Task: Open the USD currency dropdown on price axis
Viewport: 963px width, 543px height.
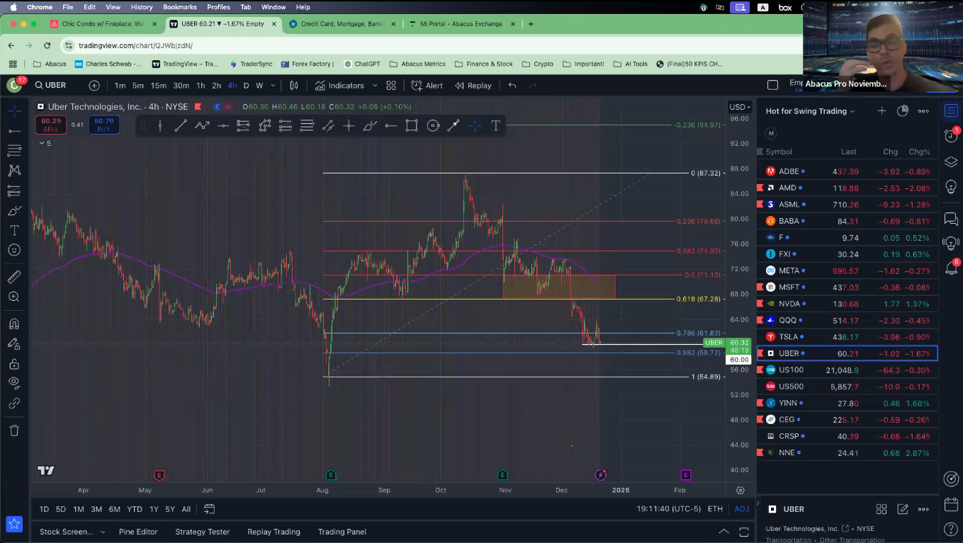Action: pyautogui.click(x=740, y=107)
